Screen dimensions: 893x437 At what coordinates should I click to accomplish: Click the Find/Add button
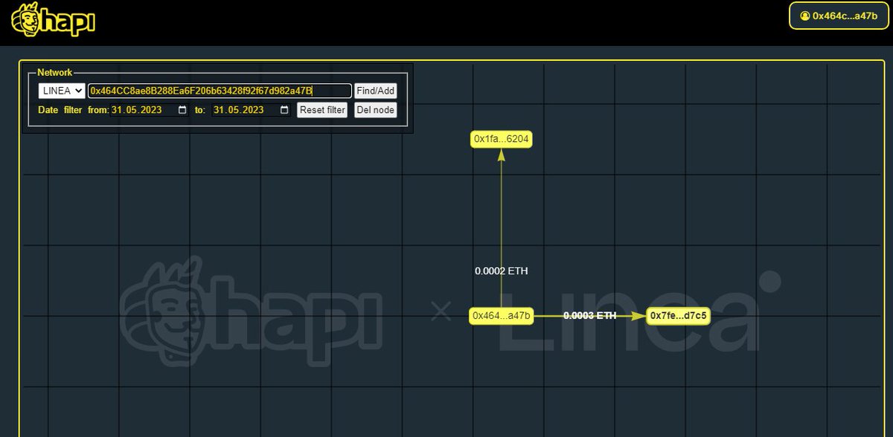tap(376, 91)
